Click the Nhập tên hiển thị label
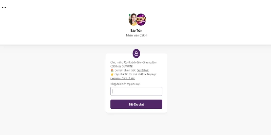271x135 pixels. point(125,84)
